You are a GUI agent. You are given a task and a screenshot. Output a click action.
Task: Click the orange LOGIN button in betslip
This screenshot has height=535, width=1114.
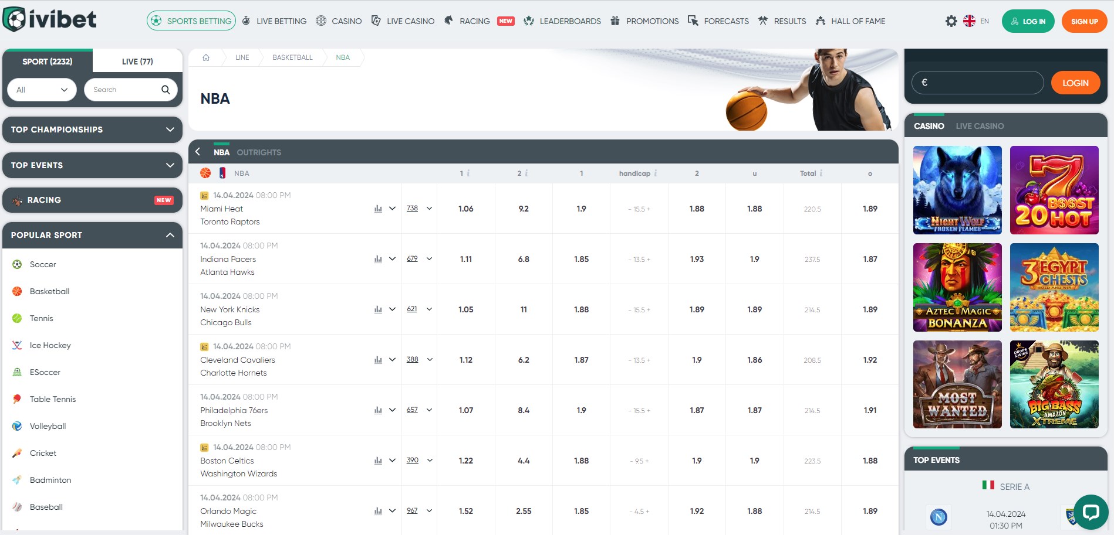1075,83
